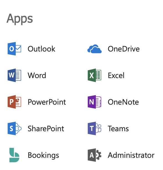Open the PowerPoint orange P icon
The image size is (163, 170).
pos(14,102)
